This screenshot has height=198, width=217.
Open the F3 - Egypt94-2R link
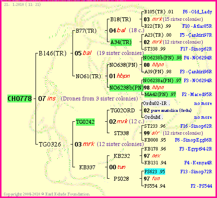[196, 149]
